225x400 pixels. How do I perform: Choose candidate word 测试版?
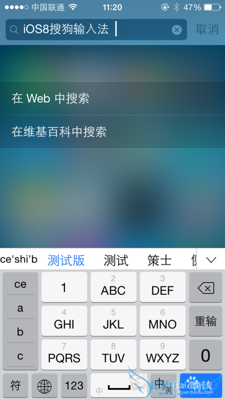tap(66, 260)
